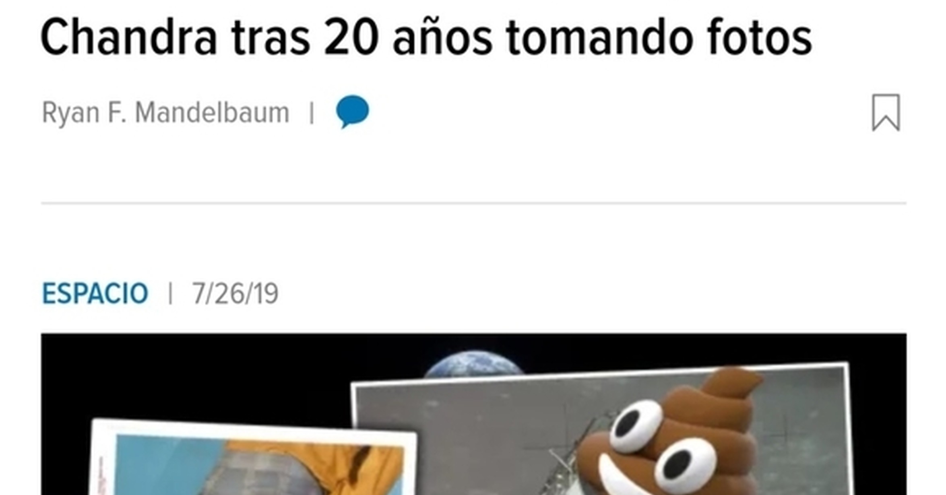Click the word Chandra in the headline

pyautogui.click(x=129, y=37)
